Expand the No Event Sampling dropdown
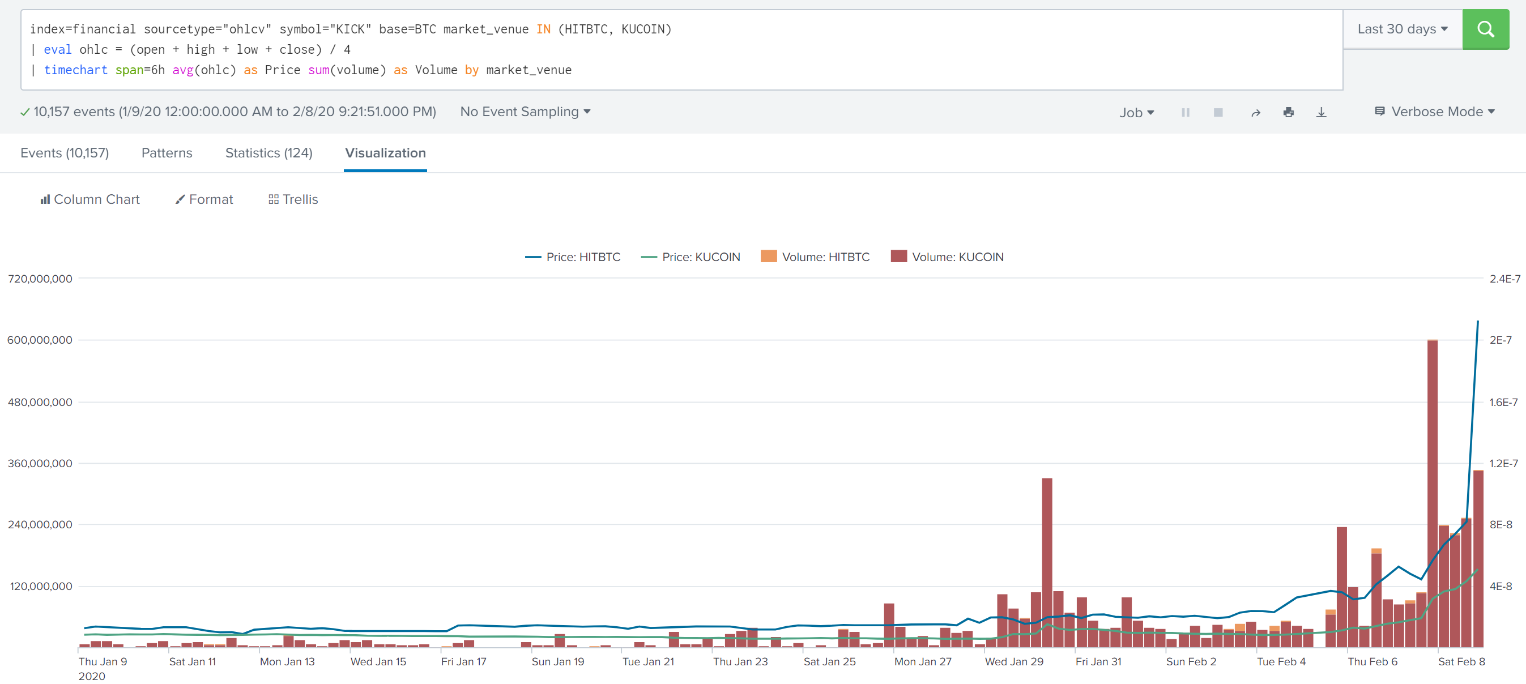The height and width of the screenshot is (684, 1526). [x=525, y=112]
